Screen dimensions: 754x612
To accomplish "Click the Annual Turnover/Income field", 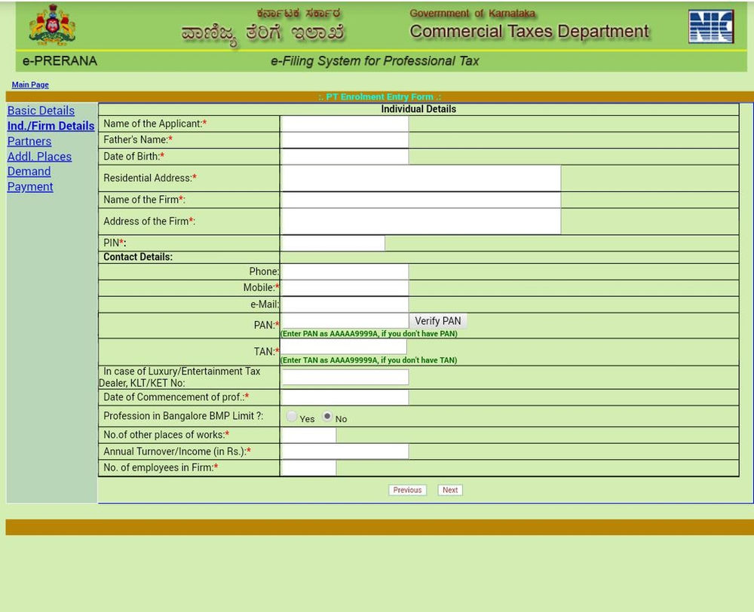I will [x=343, y=451].
